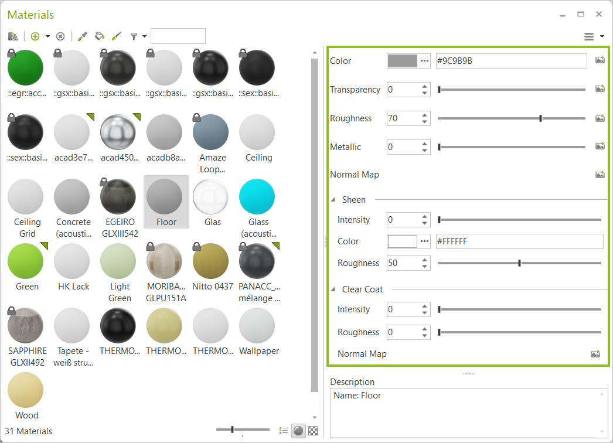
Task: Create a new material with the plus icon
Action: (x=35, y=36)
